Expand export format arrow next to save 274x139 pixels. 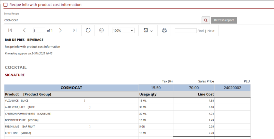tap(152, 31)
